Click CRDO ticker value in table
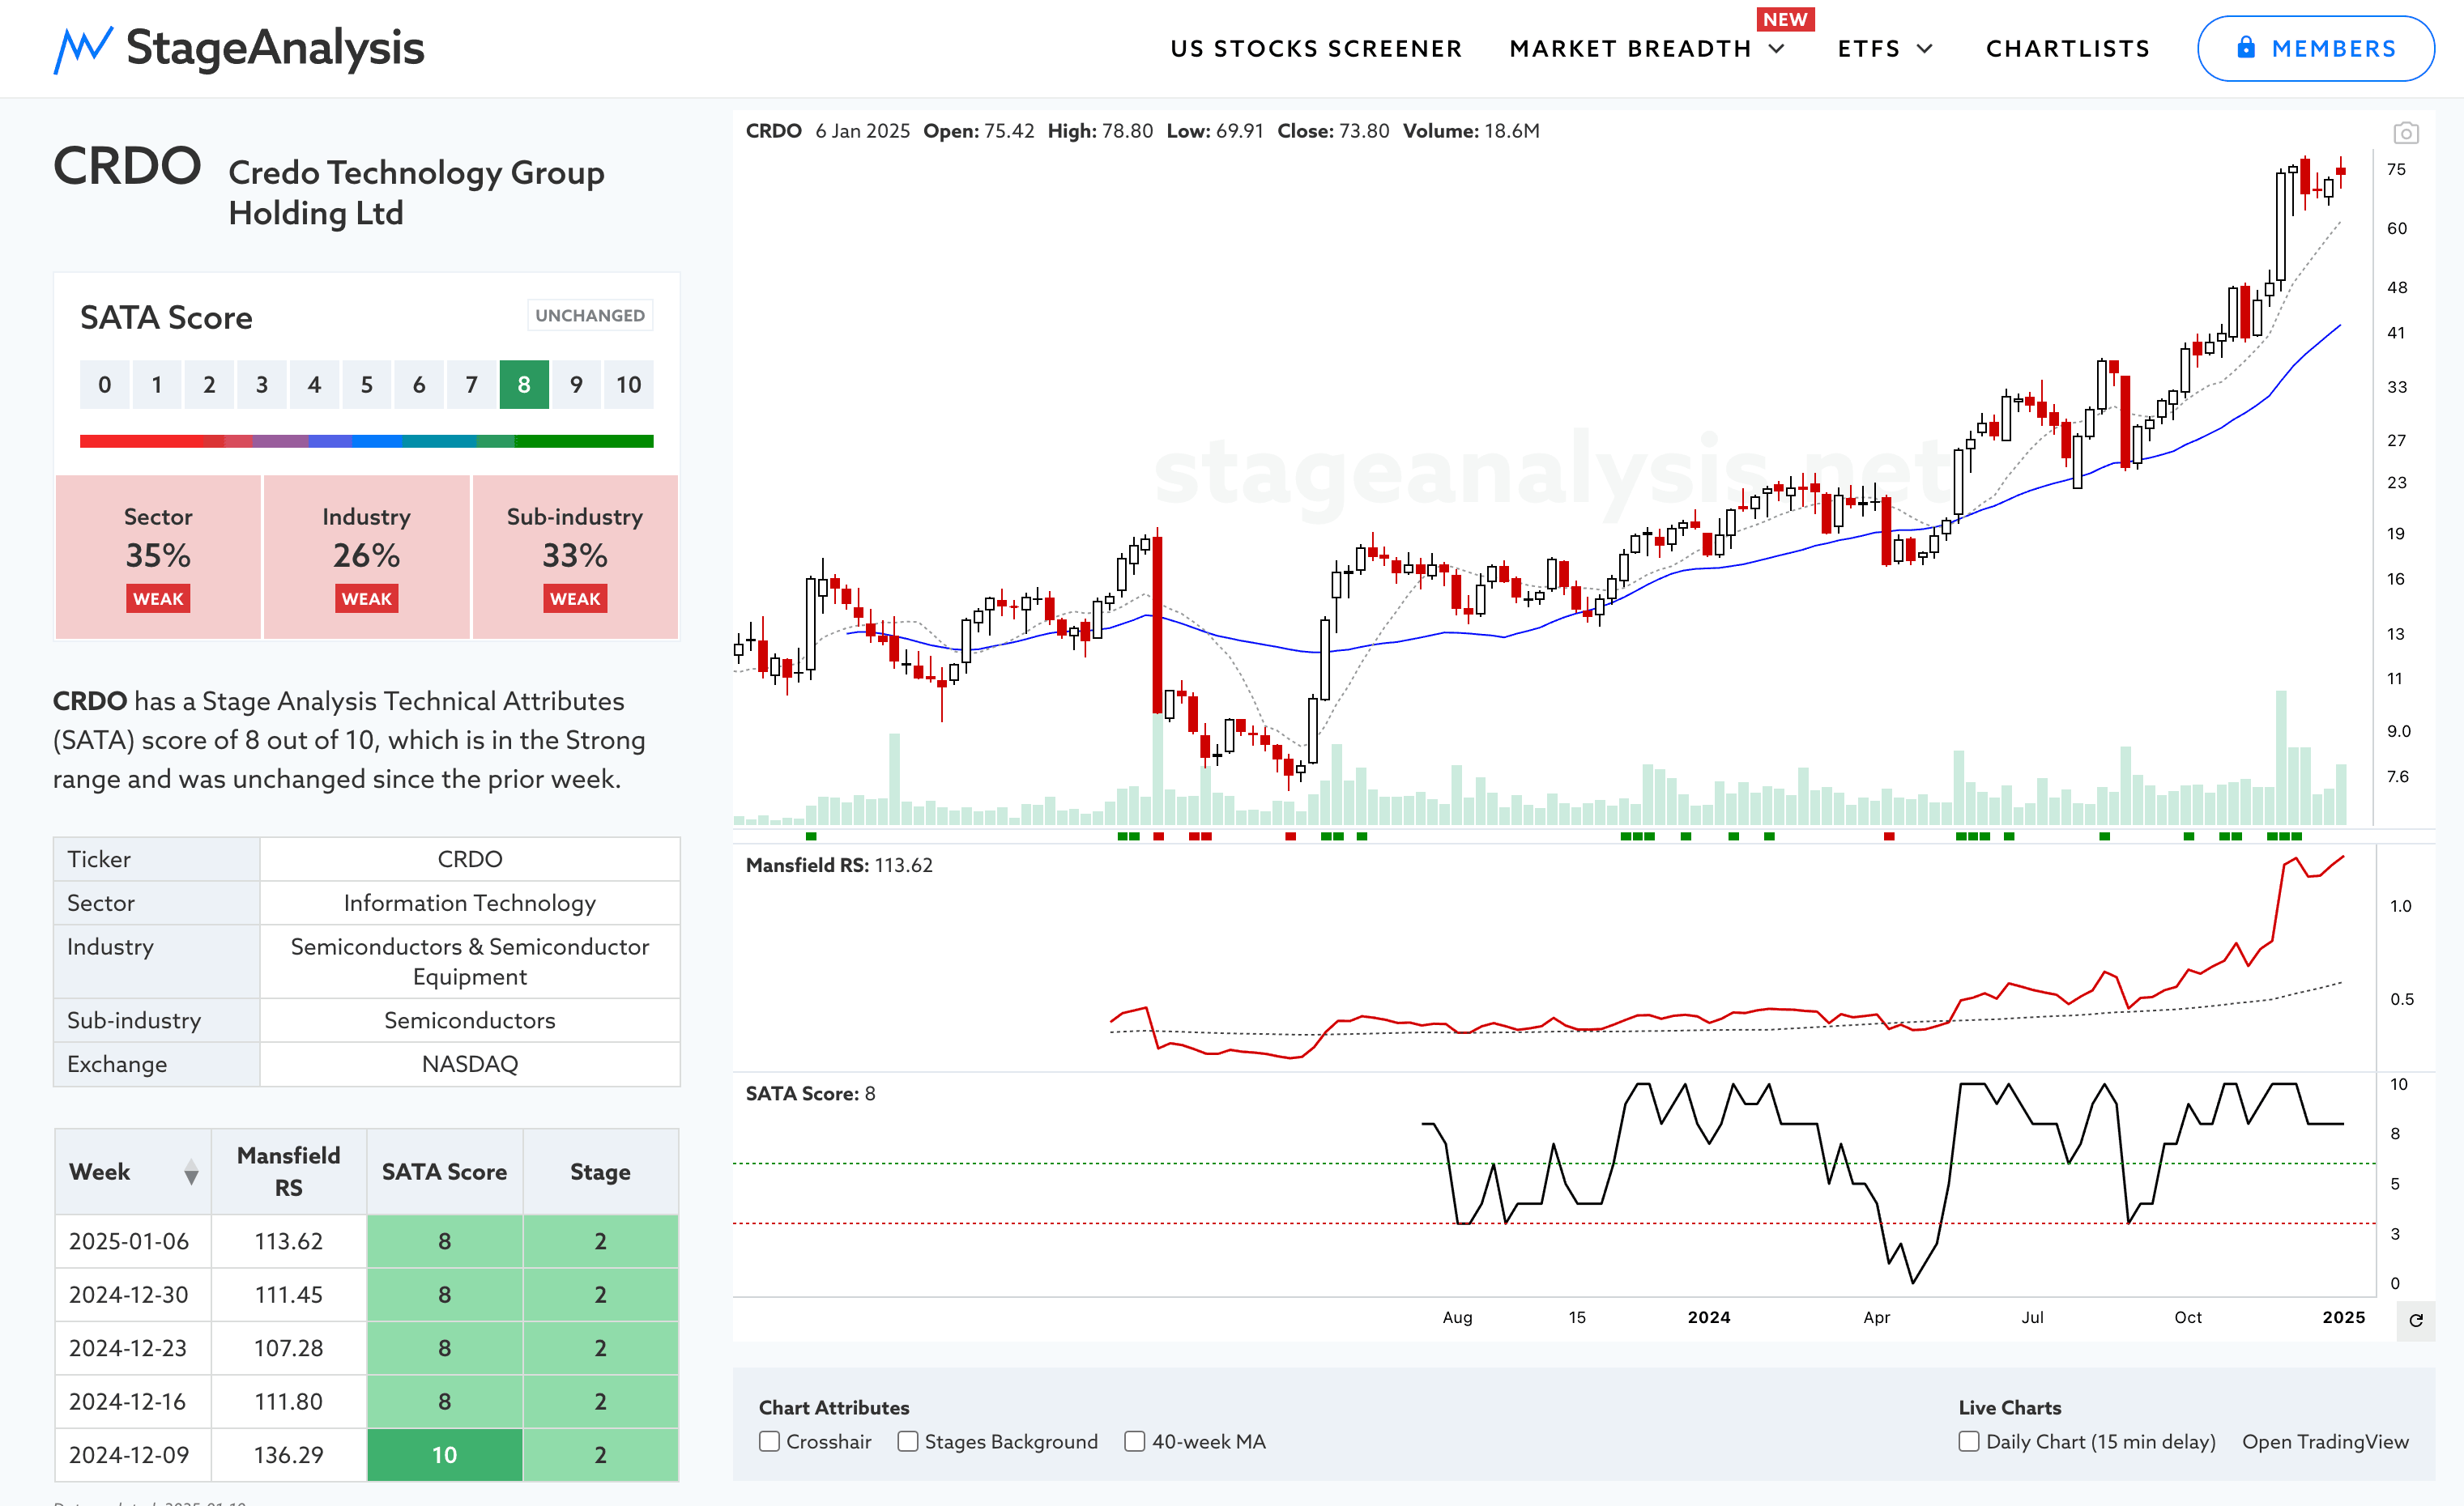 470,859
